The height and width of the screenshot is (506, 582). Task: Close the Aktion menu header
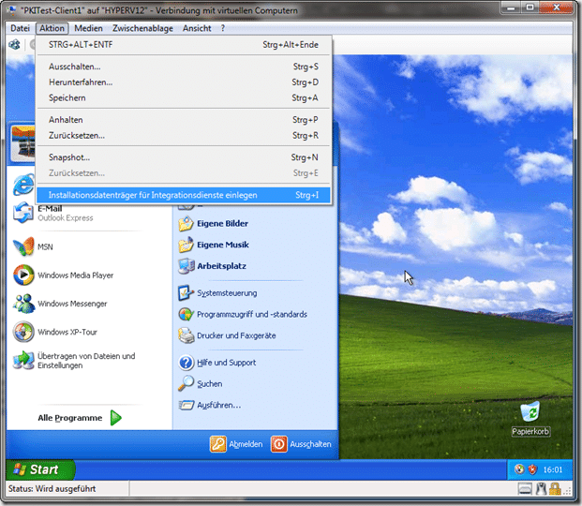[52, 28]
